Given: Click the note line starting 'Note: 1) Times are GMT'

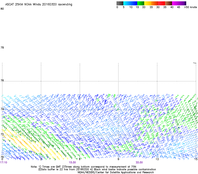Looking at the screenshot, I should click(x=83, y=167).
